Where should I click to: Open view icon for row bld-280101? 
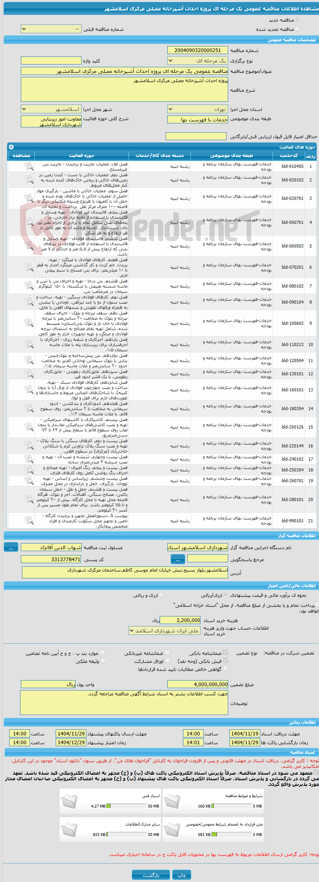[x=29, y=499]
